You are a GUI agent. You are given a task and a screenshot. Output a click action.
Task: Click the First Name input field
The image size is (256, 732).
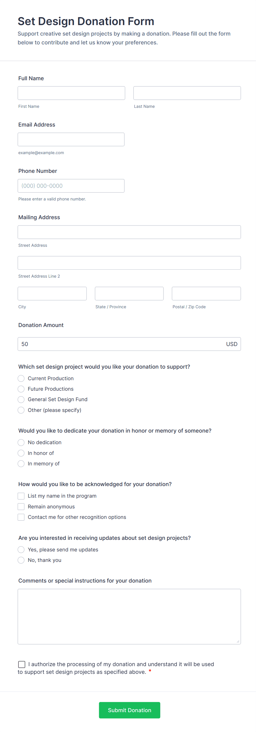tap(71, 93)
